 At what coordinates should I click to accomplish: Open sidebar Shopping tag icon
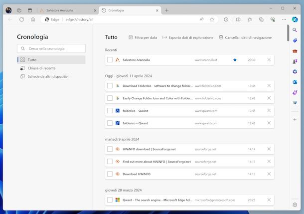tap(295, 40)
